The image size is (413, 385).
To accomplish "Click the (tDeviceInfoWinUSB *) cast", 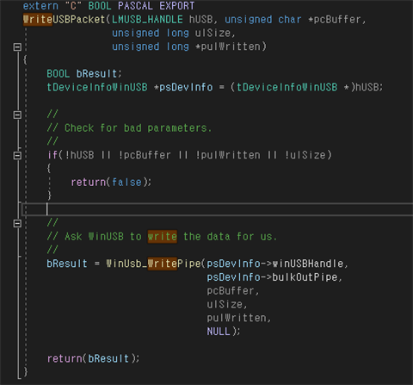I will 293,87.
